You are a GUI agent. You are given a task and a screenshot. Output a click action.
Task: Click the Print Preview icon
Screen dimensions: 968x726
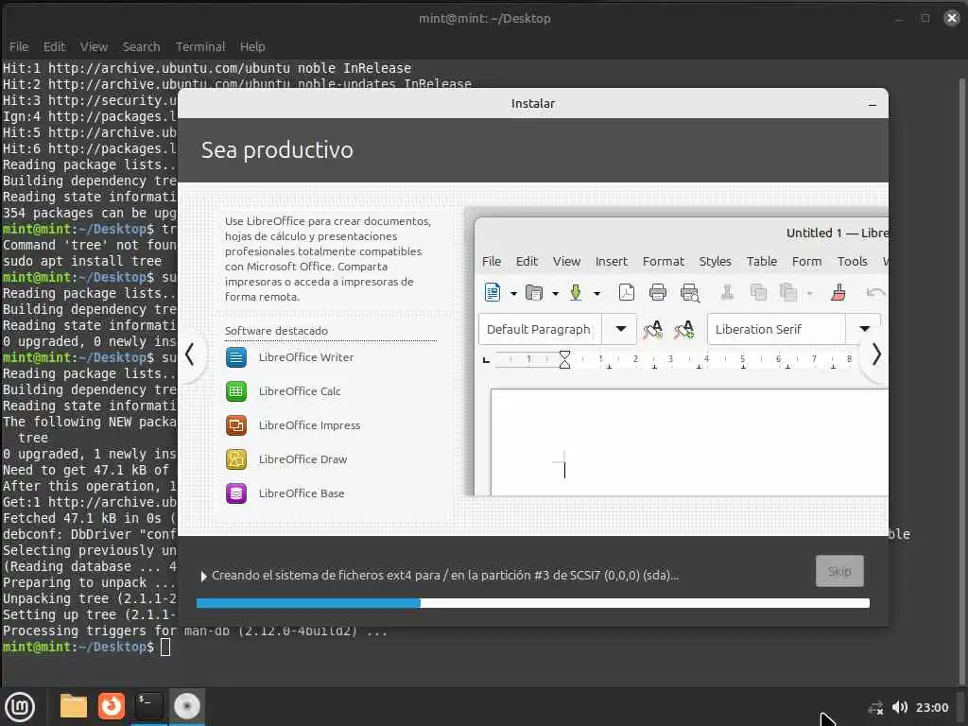tap(689, 293)
